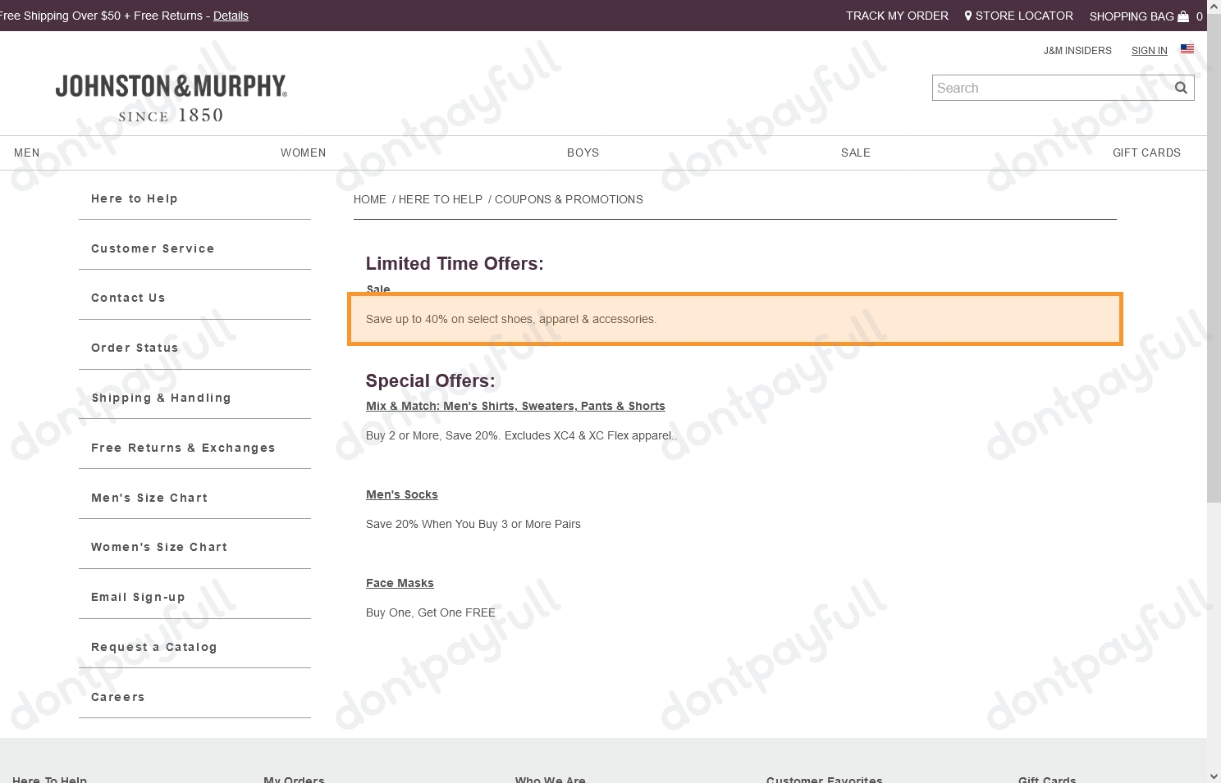Open the Careers sidebar link
Screen dimensions: 1221x783
[118, 697]
